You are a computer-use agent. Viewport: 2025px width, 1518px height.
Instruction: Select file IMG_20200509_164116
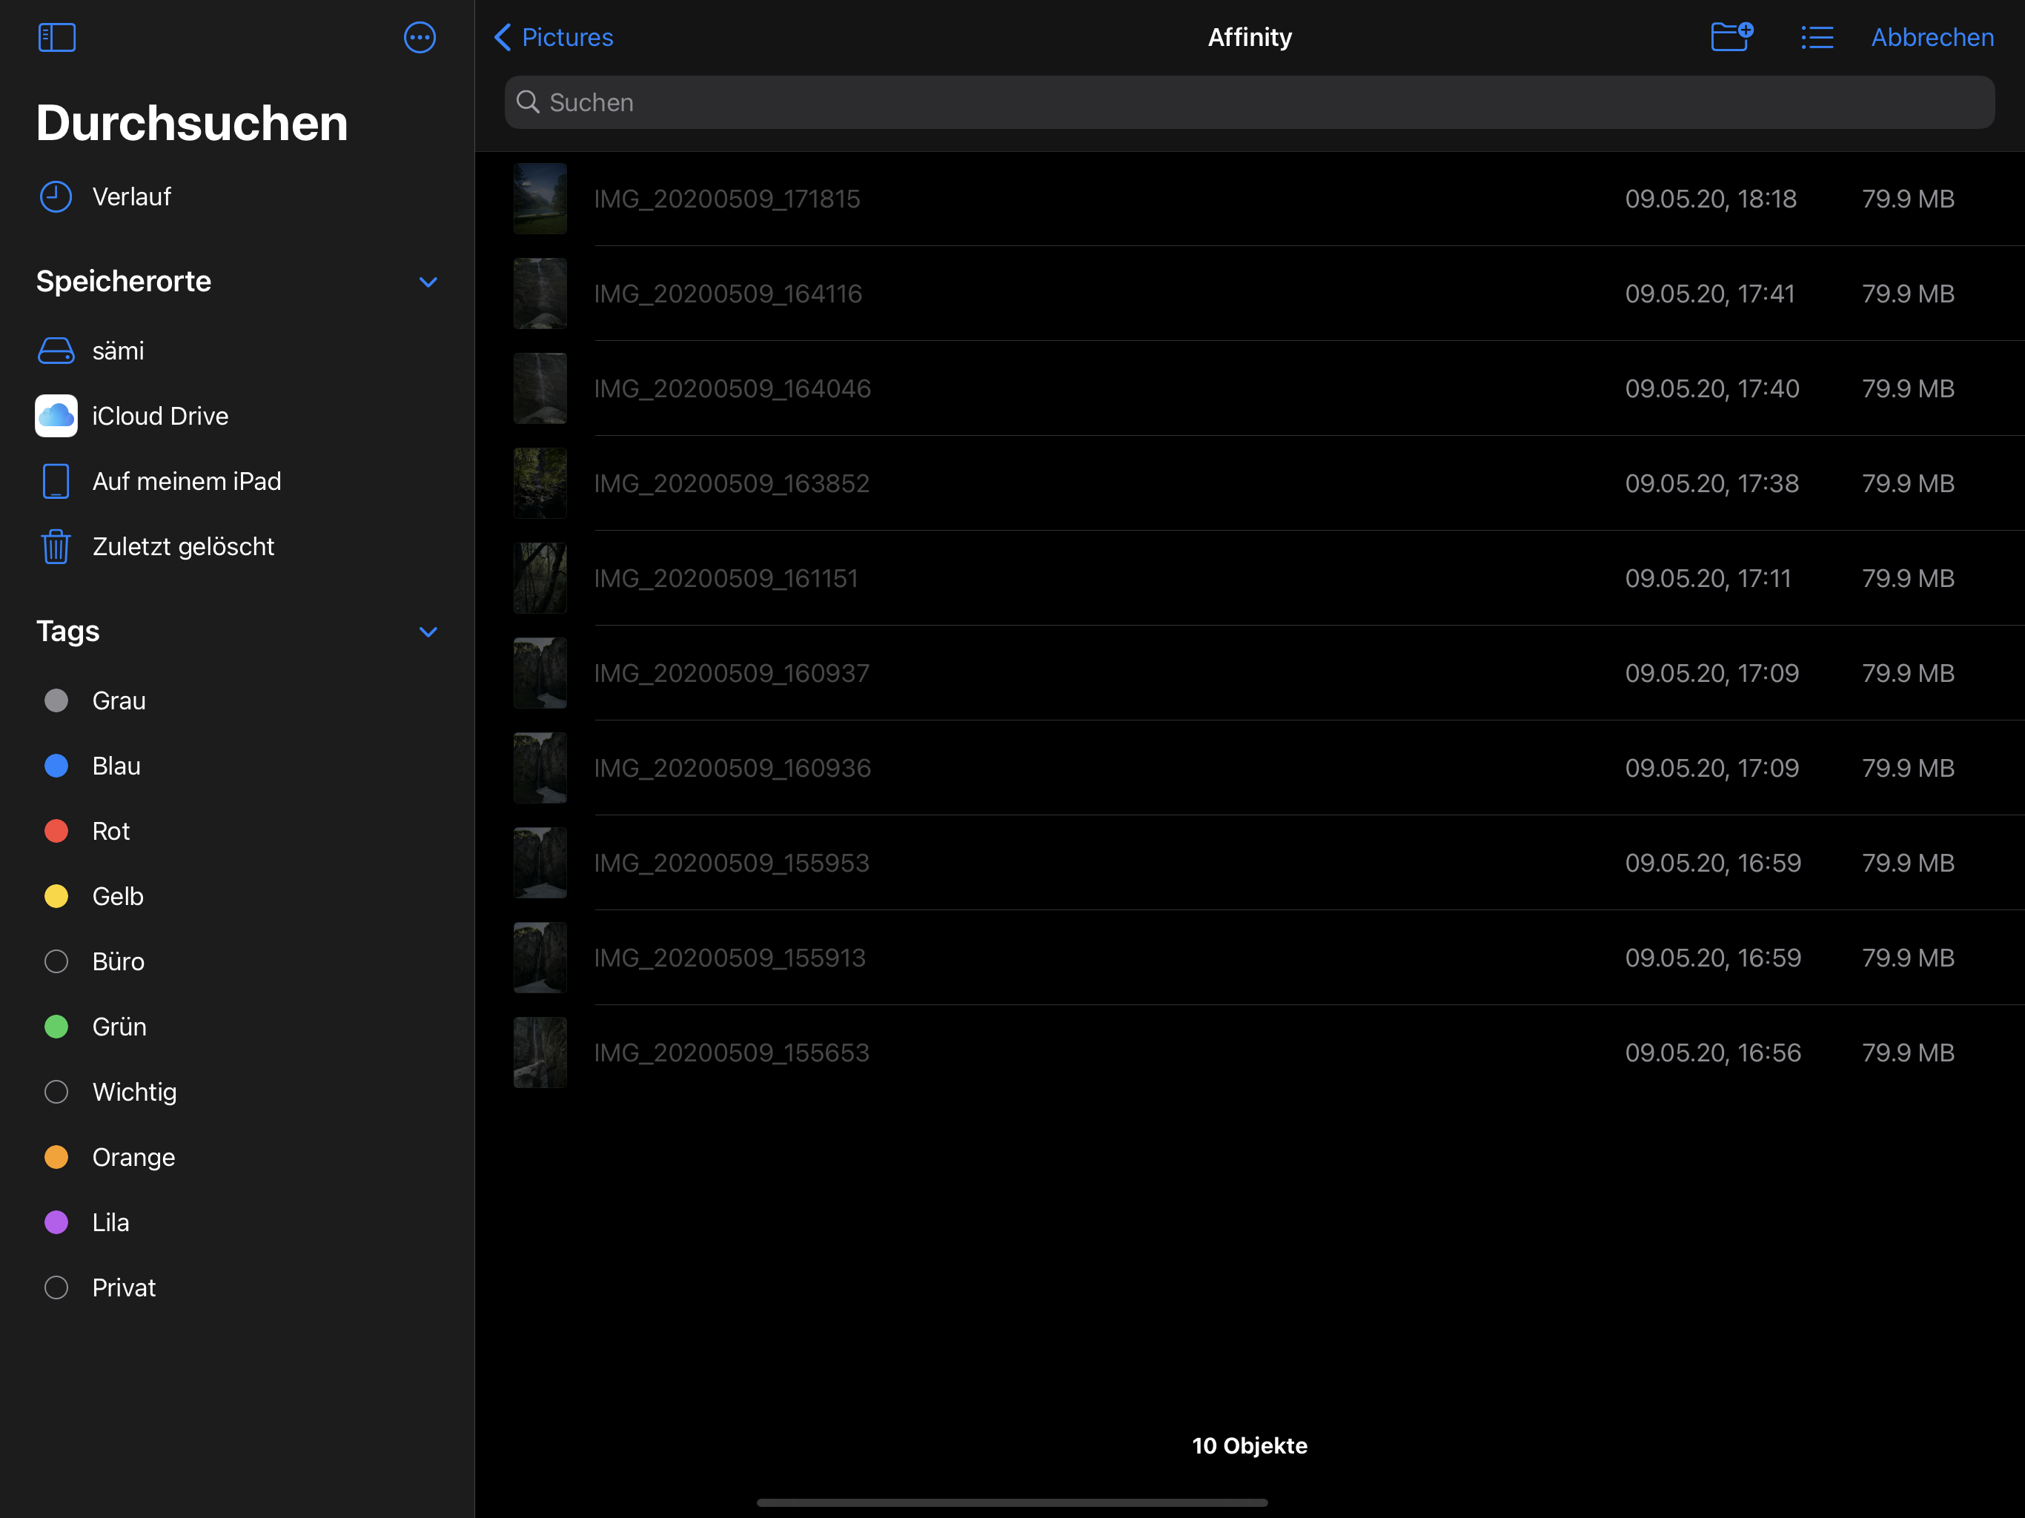pyautogui.click(x=1249, y=294)
